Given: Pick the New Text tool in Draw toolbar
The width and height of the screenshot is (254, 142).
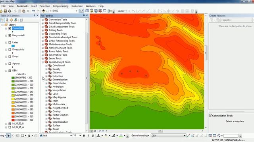Looking at the screenshot, I should click(x=29, y=136).
